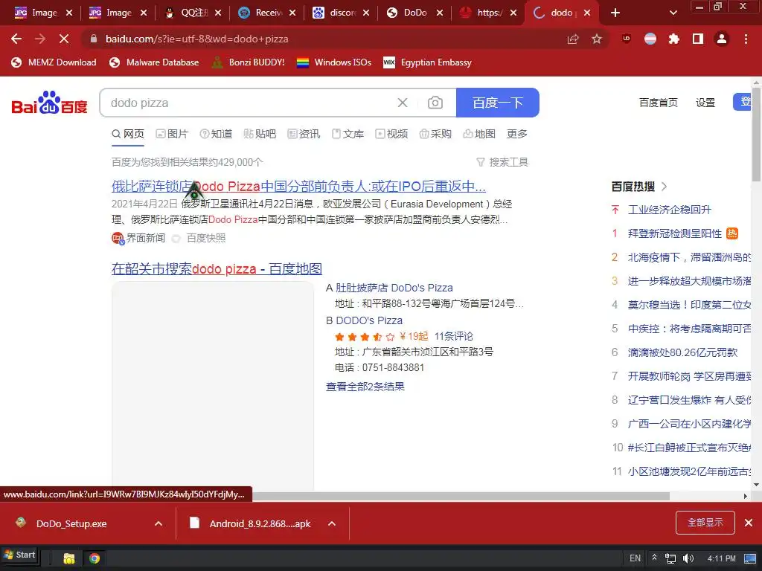Viewport: 762px width, 571px height.
Task: Select the 视频 search tab
Action: click(391, 134)
